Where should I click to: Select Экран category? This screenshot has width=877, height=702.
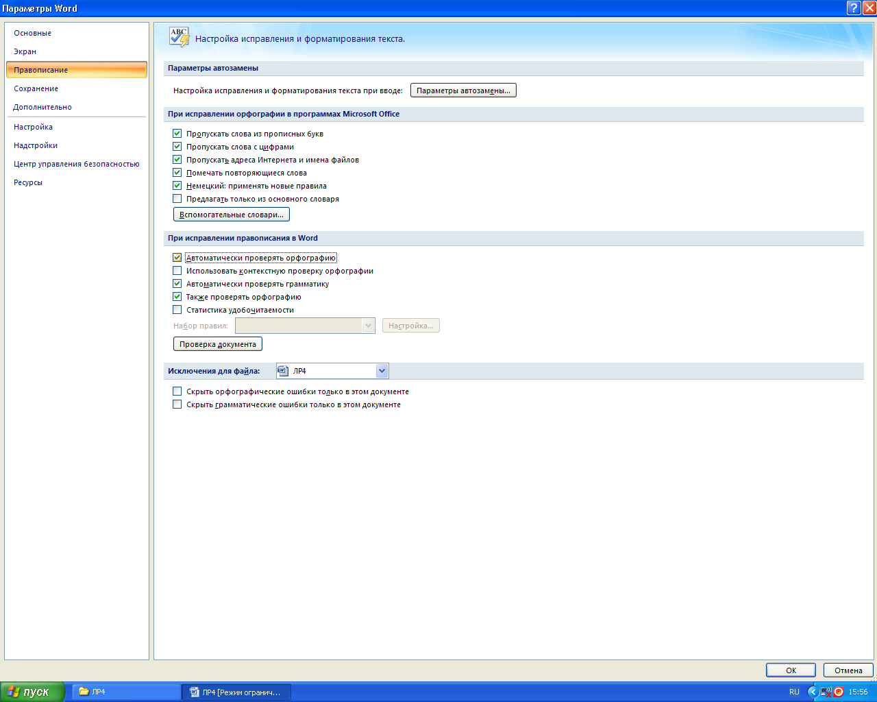[x=76, y=51]
